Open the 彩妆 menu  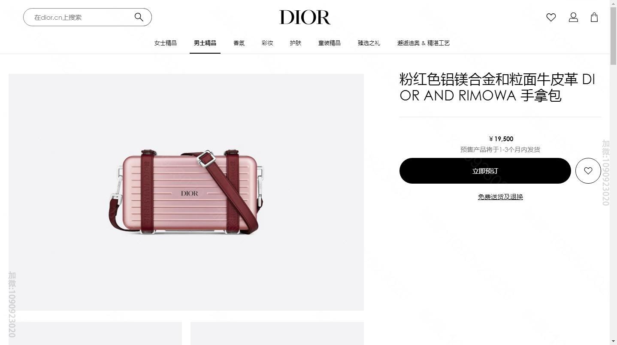tap(267, 43)
